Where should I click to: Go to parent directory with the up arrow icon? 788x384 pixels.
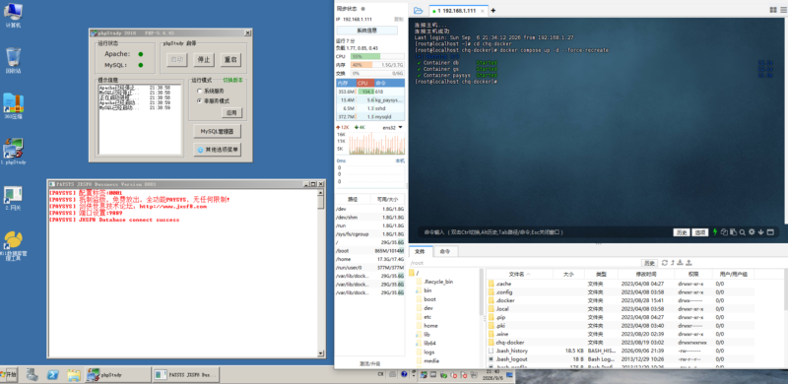point(673,263)
